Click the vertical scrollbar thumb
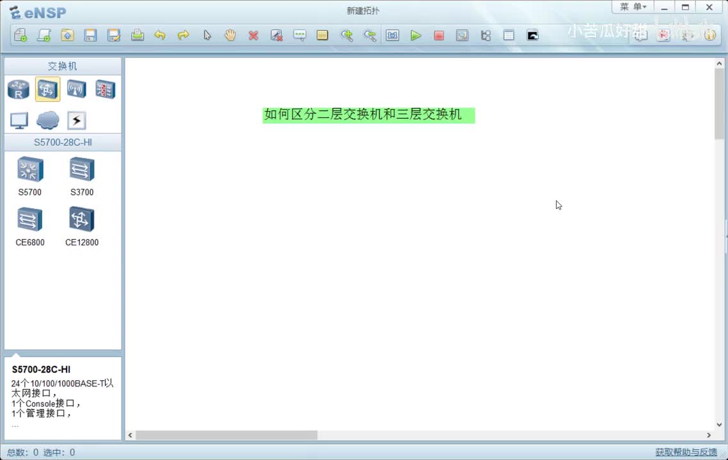 click(x=719, y=103)
